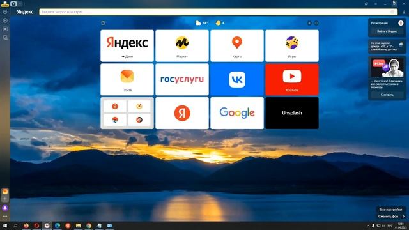409x230 pixels.
Task: Open tableau more options button
Action: coord(316,23)
